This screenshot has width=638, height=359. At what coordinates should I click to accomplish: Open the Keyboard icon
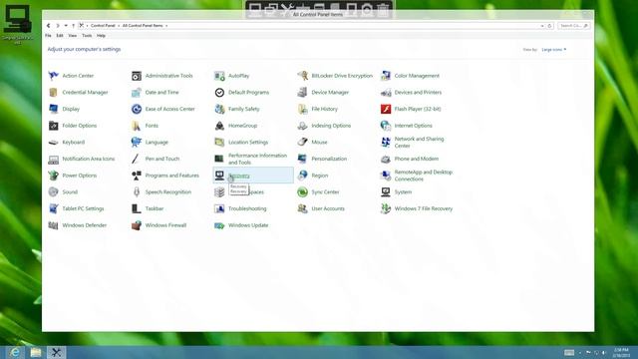[x=53, y=143]
